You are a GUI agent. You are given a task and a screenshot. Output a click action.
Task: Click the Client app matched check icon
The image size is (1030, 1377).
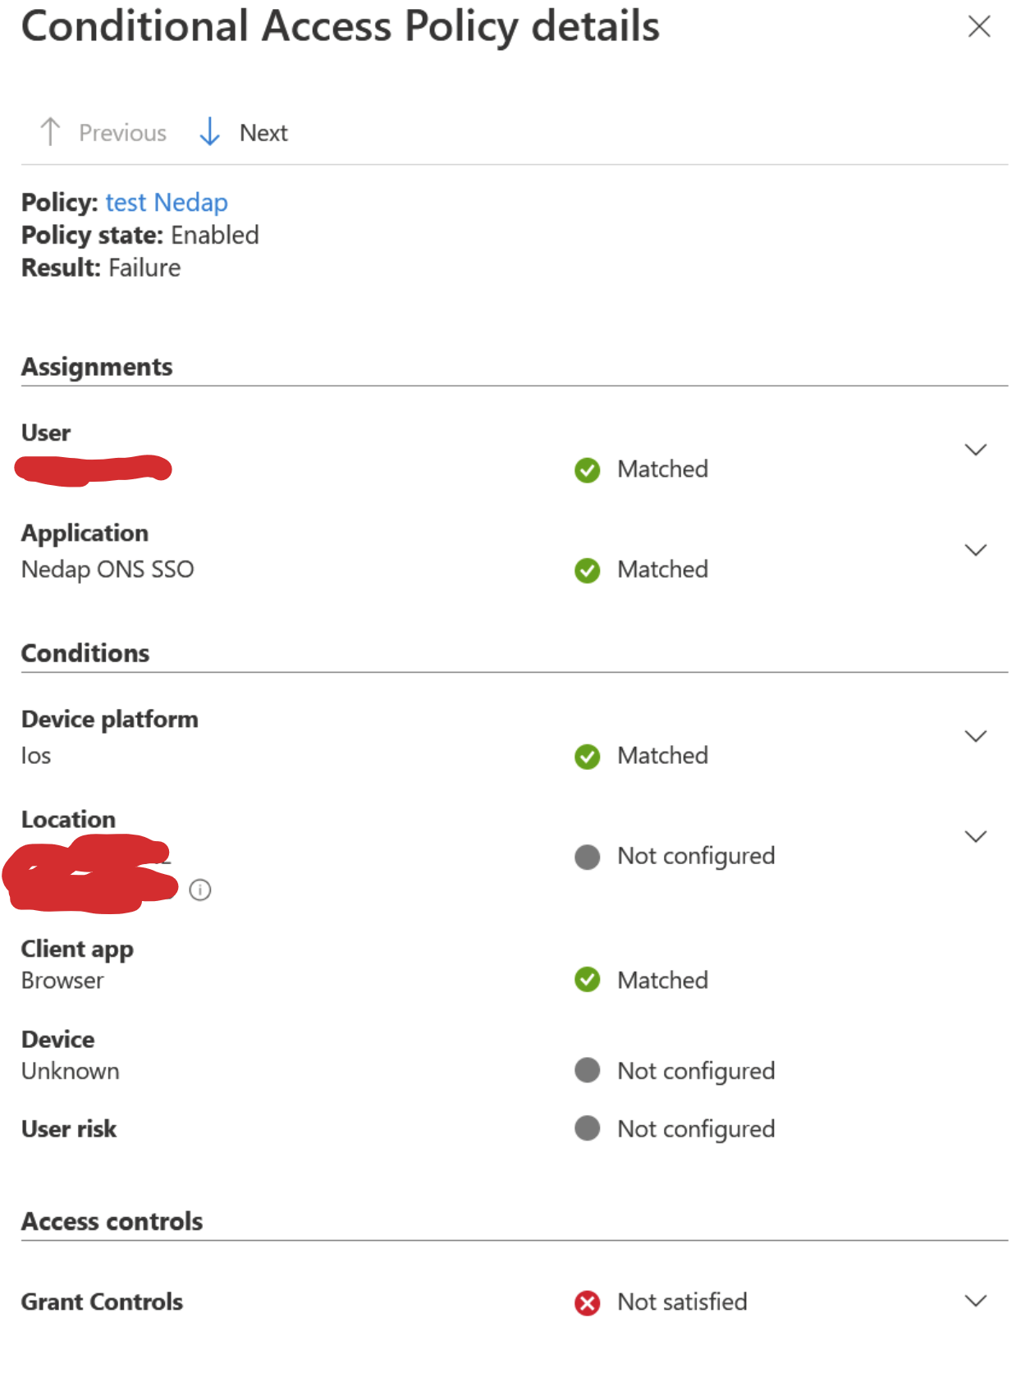coord(587,980)
